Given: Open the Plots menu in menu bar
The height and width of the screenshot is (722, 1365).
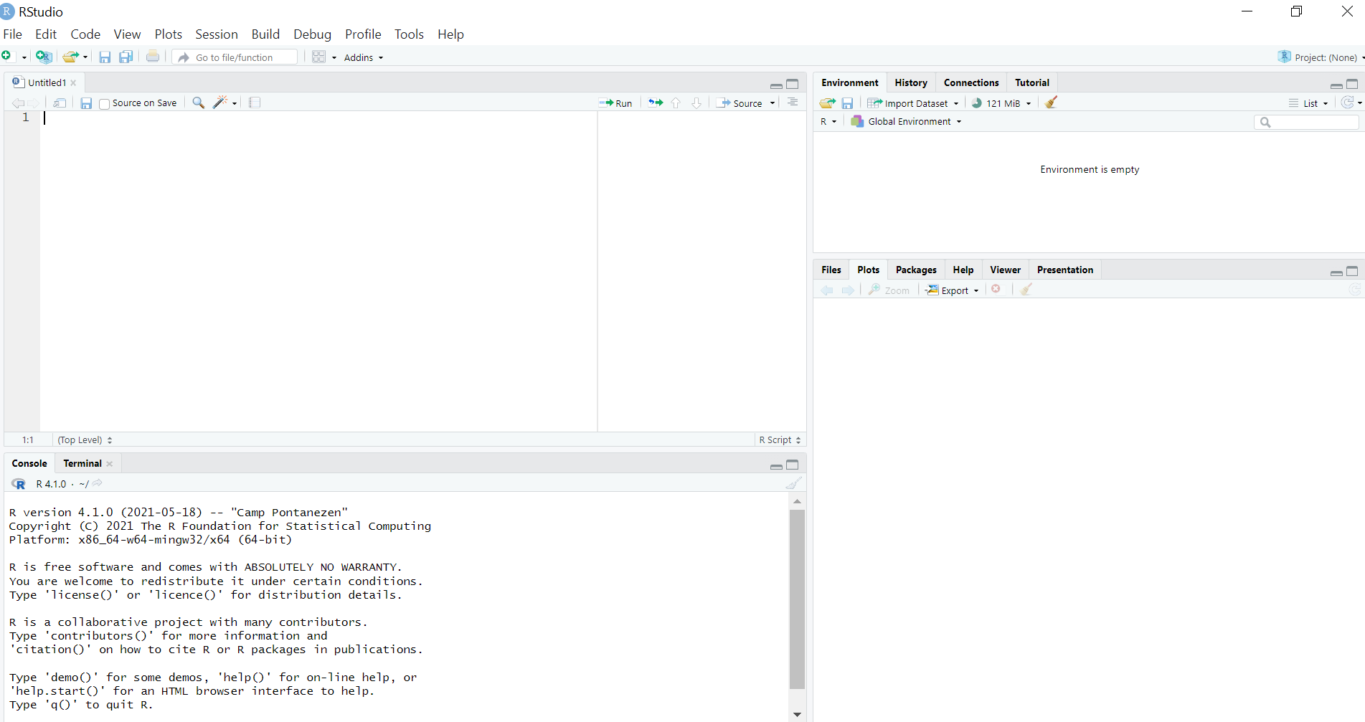Looking at the screenshot, I should (x=169, y=34).
